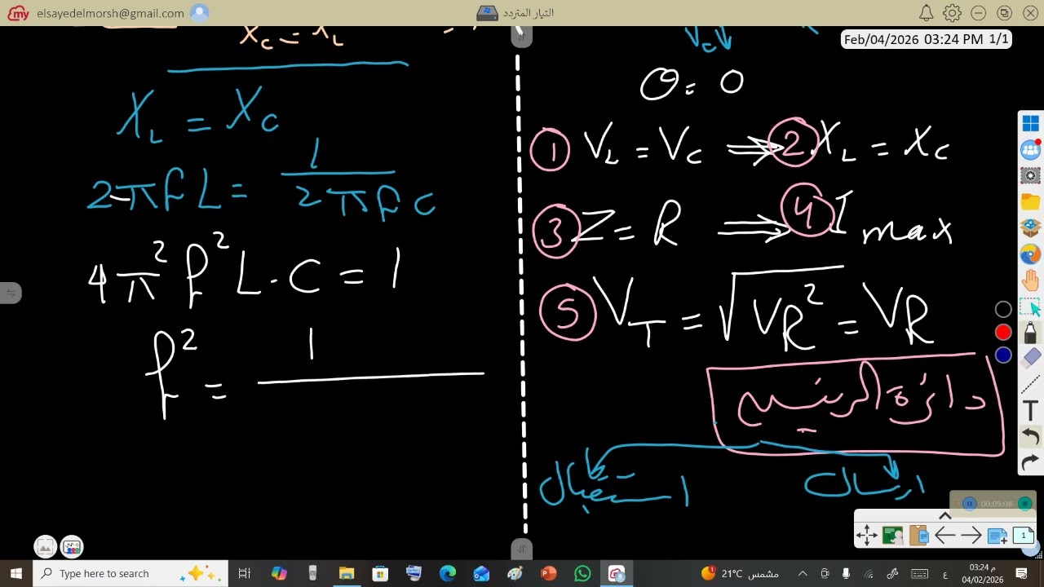Viewport: 1044px width, 587px height.
Task: Click the Type here to search box
Action: [130, 573]
